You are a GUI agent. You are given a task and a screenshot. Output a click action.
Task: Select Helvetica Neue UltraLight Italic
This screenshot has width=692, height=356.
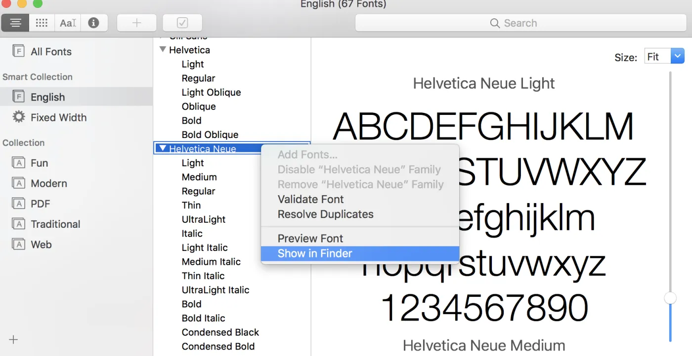216,290
